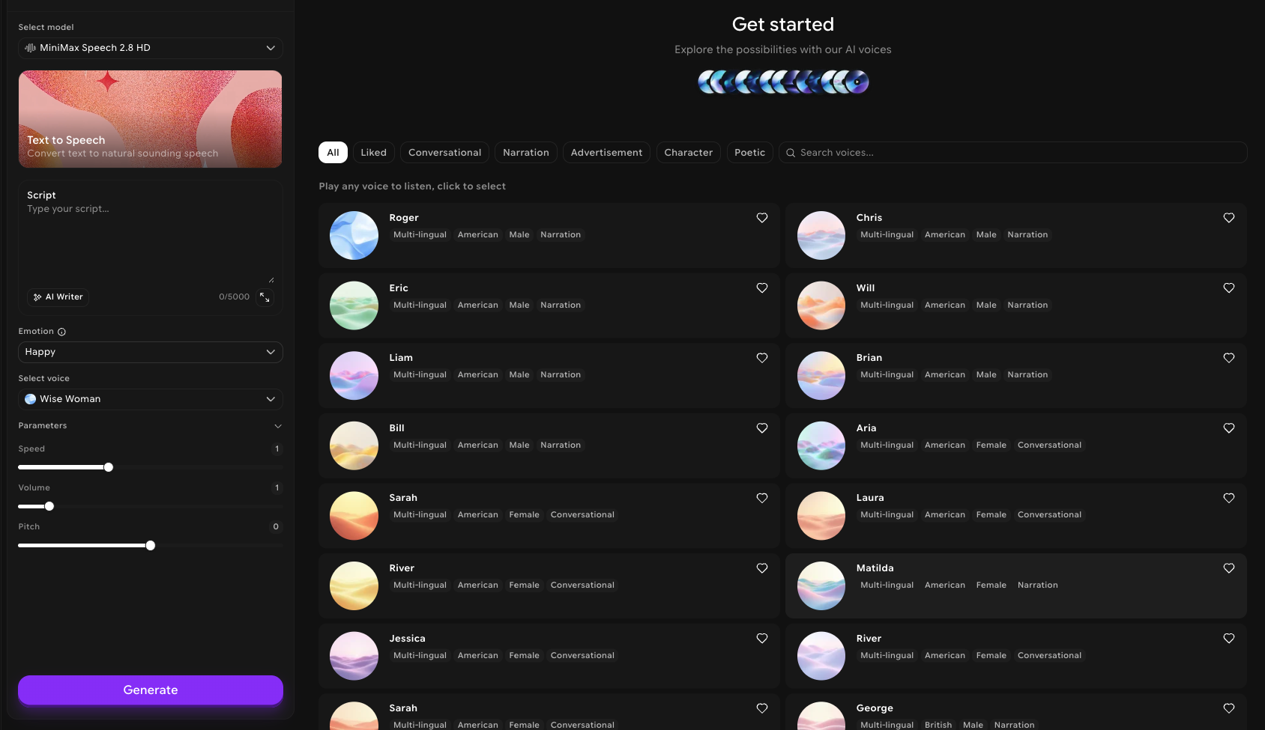Like the Roger voice with heart icon
1265x730 pixels.
762,218
